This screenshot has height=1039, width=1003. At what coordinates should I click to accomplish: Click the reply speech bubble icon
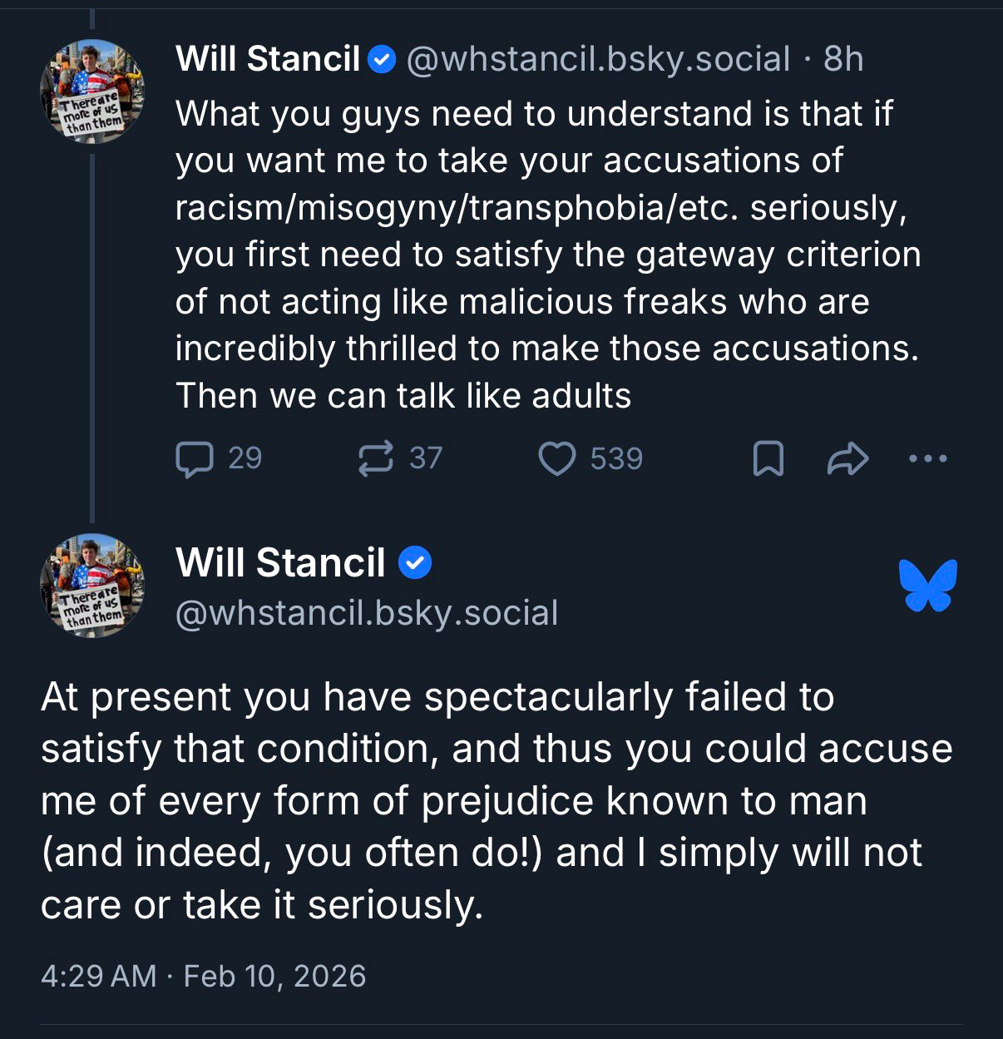[x=195, y=459]
